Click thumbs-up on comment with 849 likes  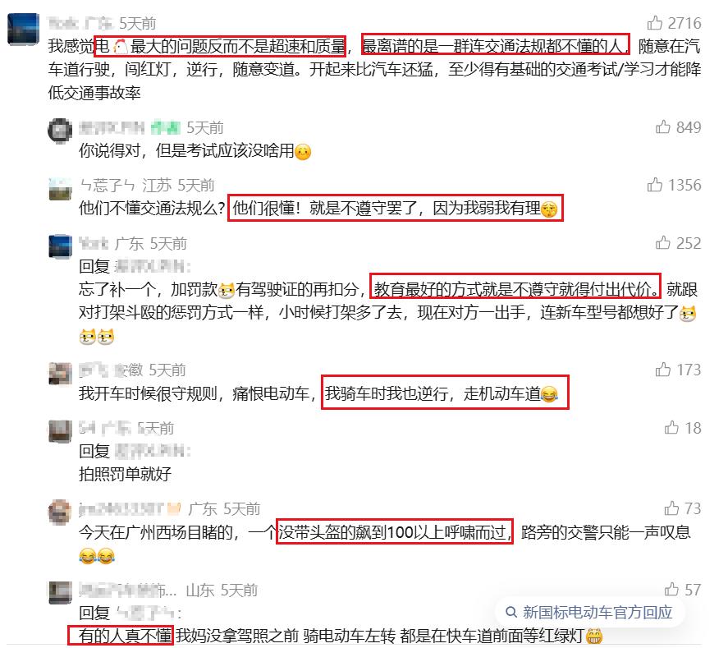663,126
